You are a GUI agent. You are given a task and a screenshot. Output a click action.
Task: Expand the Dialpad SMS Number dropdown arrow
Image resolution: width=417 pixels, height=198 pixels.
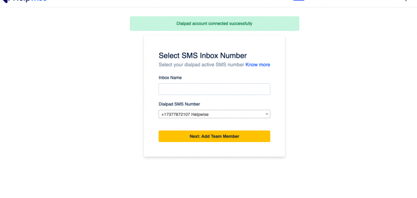coord(267,114)
